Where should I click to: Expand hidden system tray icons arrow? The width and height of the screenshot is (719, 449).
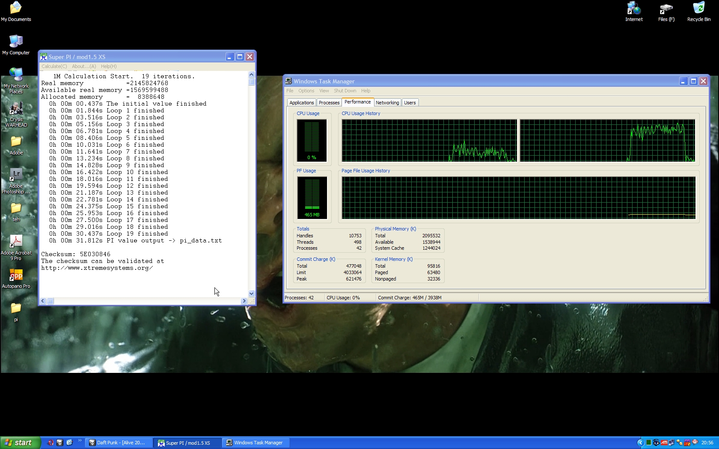[640, 443]
